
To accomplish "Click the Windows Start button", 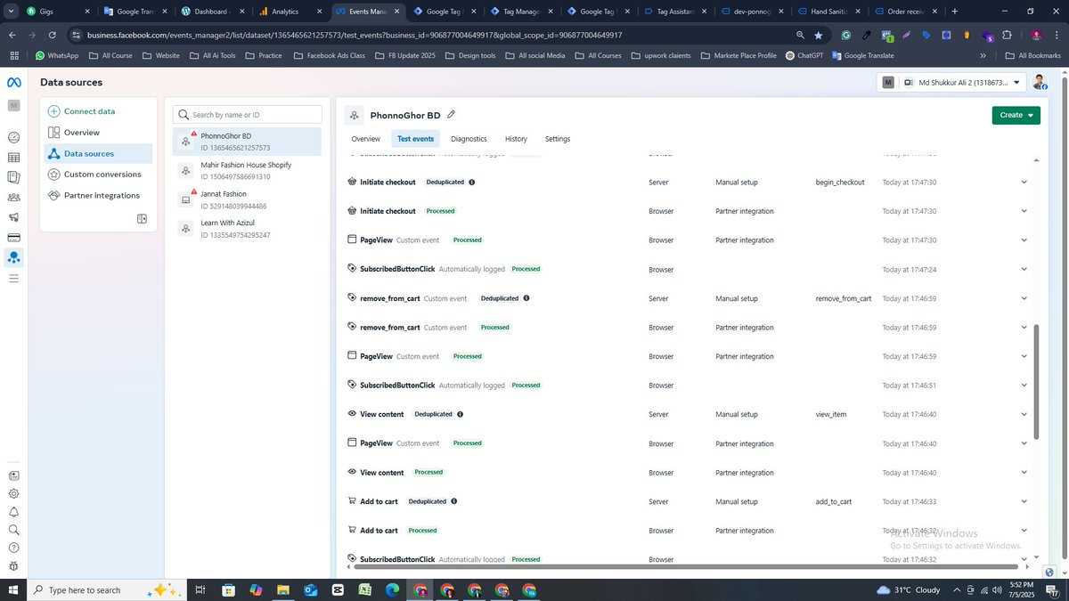I will click(13, 590).
